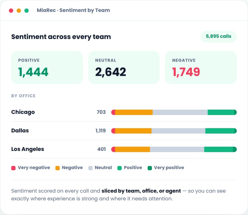248x215 pixels.
Task: Click Dallas's orange negative bar segment
Action: click(x=133, y=131)
